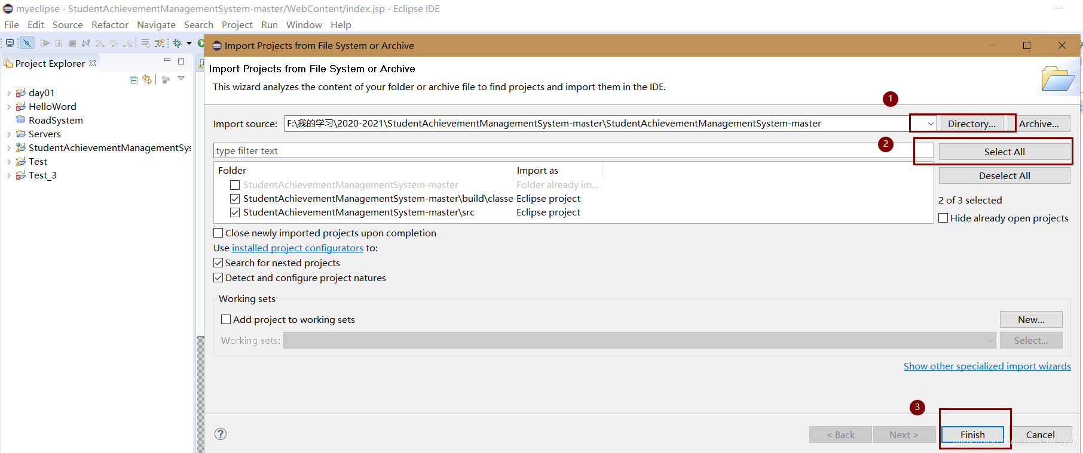The height and width of the screenshot is (453, 1083).
Task: Uncheck the build\classe project checkbox
Action: coord(235,199)
